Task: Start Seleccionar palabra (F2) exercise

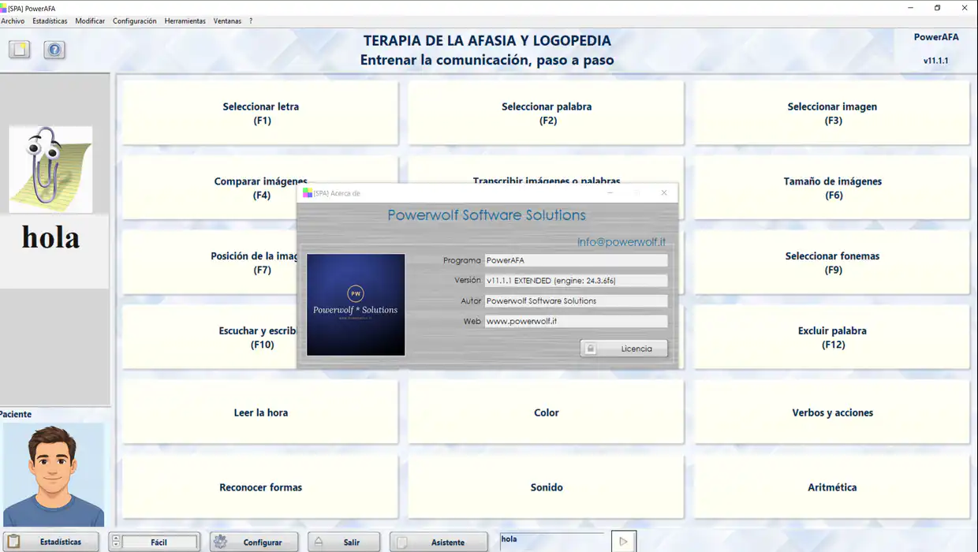Action: point(546,114)
